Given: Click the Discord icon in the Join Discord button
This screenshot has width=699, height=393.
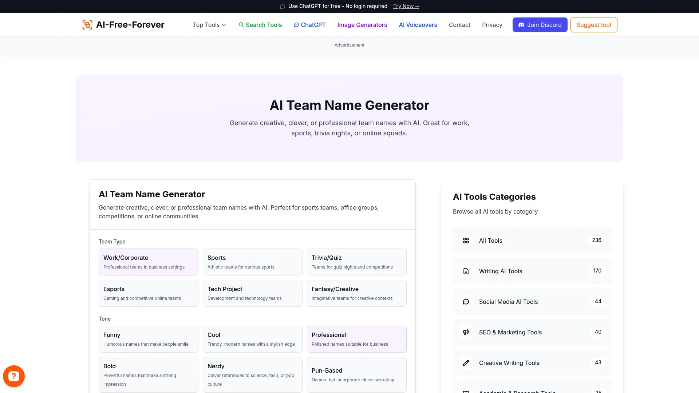Looking at the screenshot, I should pyautogui.click(x=522, y=25).
